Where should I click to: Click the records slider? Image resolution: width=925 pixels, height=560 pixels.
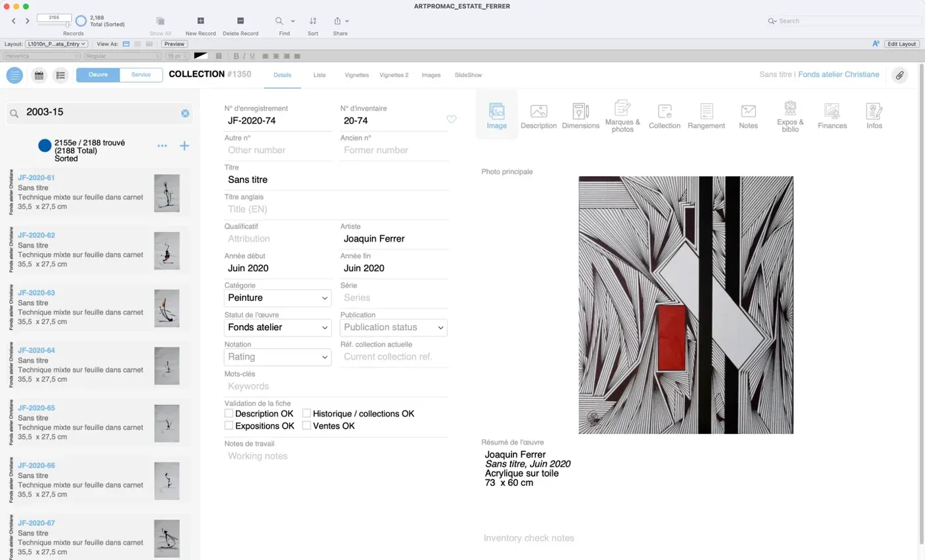pos(54,25)
